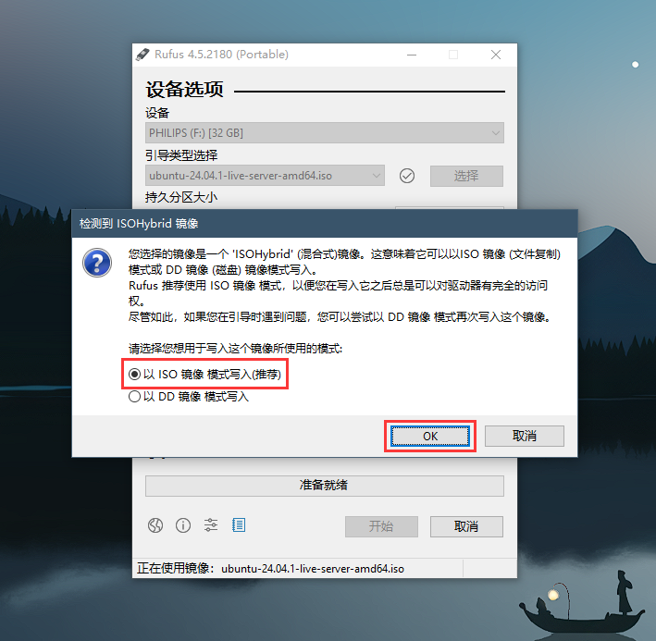656x641 pixels.
Task: Click the checksum checkmark circle icon
Action: (x=407, y=176)
